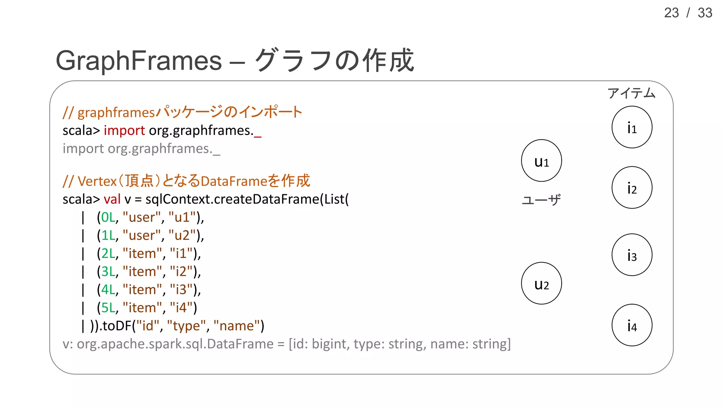Click the row (5L, "item", "i4")
The height and width of the screenshot is (407, 723).
click(139, 307)
